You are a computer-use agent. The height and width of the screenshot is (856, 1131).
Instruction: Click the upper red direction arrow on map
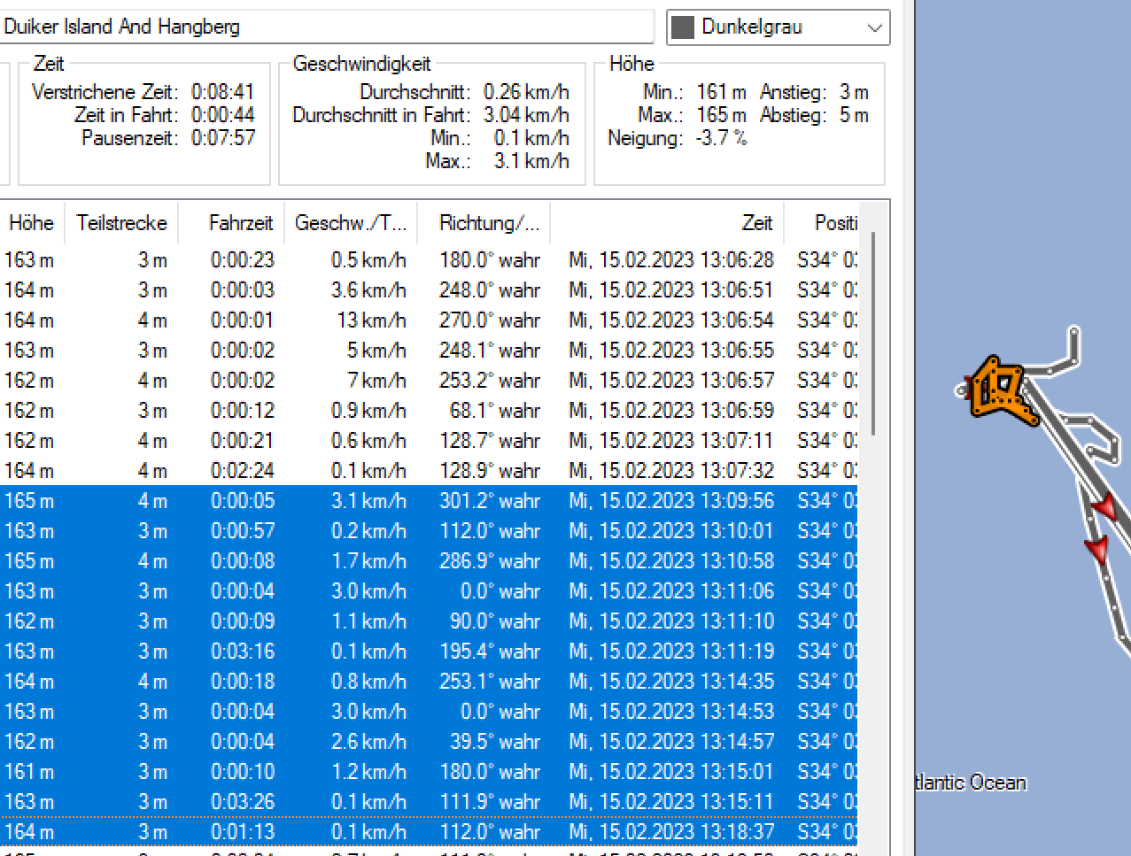(x=1104, y=507)
